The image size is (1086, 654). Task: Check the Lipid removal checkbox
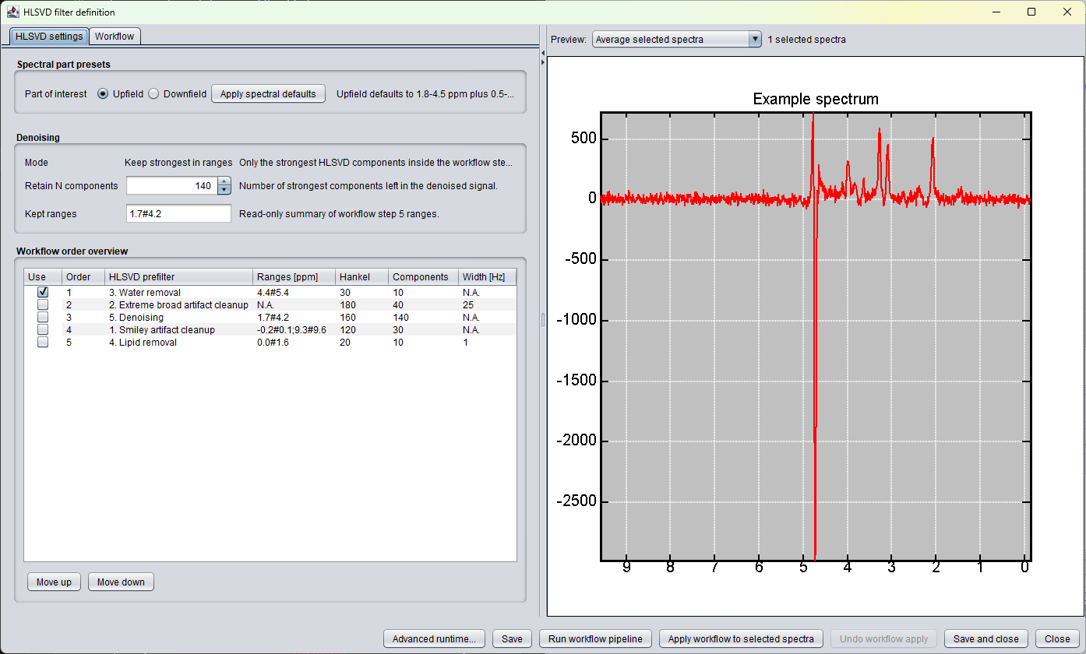(x=43, y=342)
